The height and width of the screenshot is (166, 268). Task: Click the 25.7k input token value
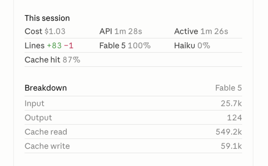pos(231,103)
